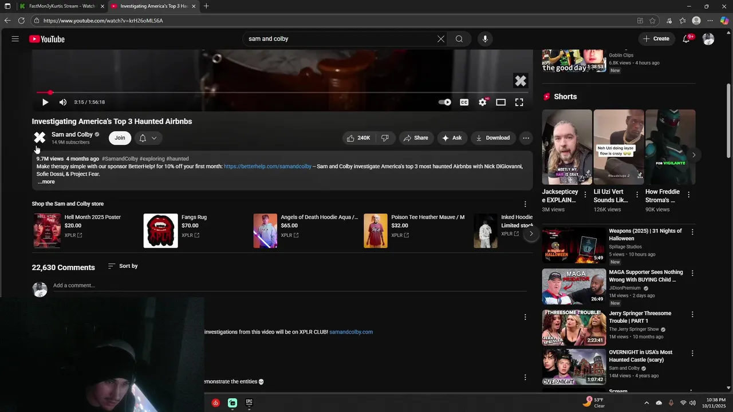Open options menu for pinned comment
733x412 pixels.
[525, 317]
